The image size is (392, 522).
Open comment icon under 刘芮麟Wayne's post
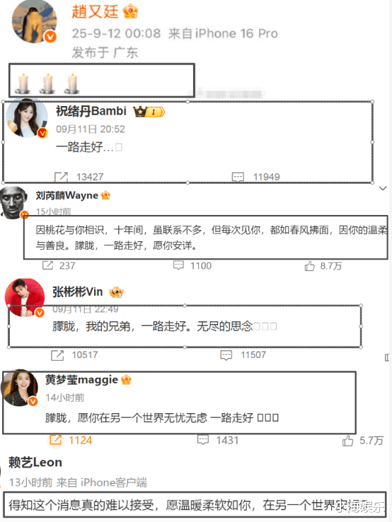point(178,265)
